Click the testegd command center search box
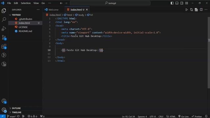The width and height of the screenshot is (210, 118). (110, 3)
